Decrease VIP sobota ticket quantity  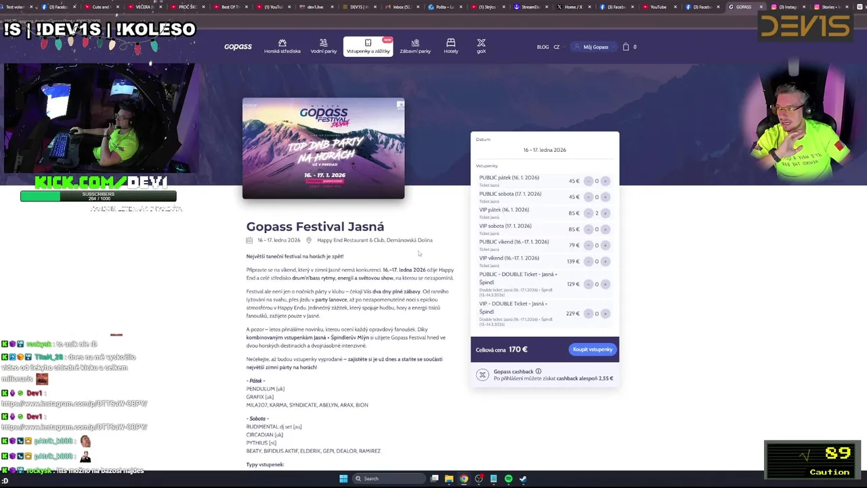[x=588, y=229]
